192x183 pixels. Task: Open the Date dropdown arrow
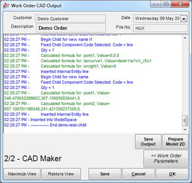(x=184, y=18)
